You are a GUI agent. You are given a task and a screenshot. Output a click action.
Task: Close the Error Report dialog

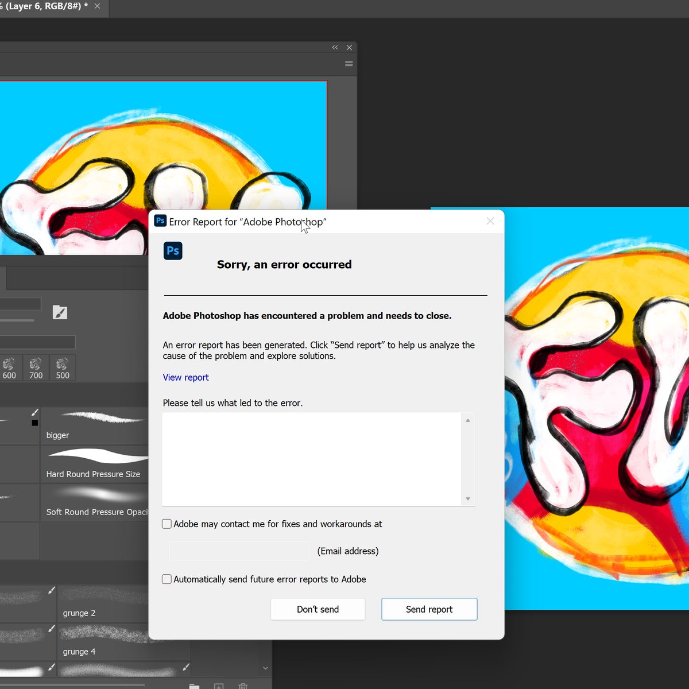pyautogui.click(x=490, y=221)
